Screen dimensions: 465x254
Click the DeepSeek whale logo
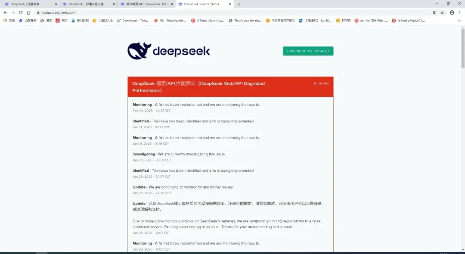tap(137, 50)
